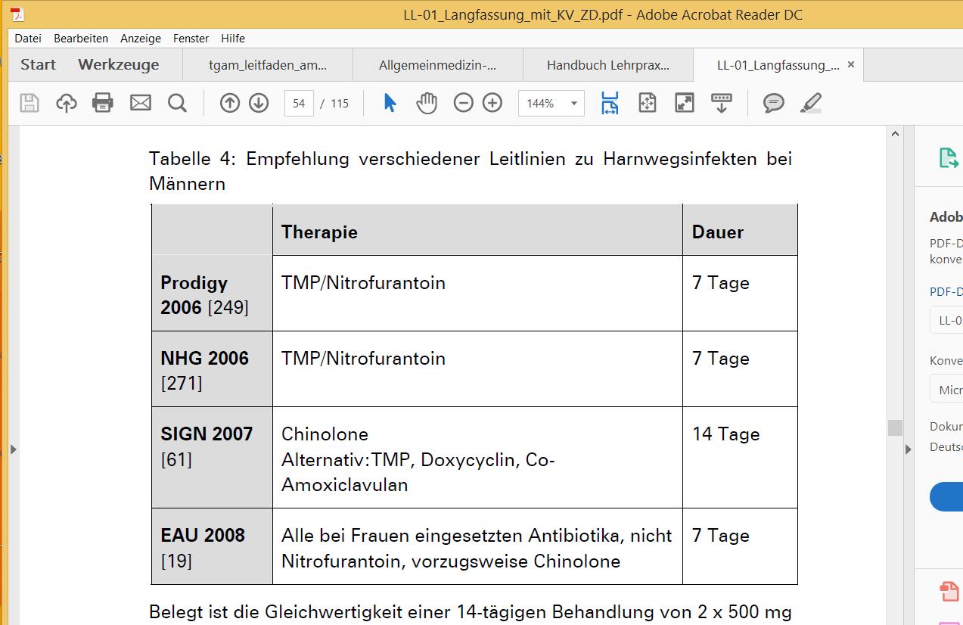963x625 pixels.
Task: Expand the left navigation pane arrow
Action: coord(13,449)
